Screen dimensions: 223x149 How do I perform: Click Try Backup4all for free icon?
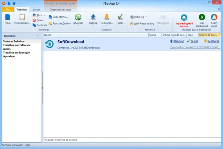[184, 18]
